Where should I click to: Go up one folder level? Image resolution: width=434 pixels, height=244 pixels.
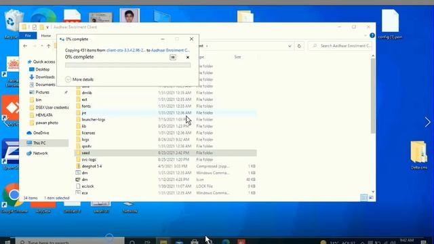(48, 46)
